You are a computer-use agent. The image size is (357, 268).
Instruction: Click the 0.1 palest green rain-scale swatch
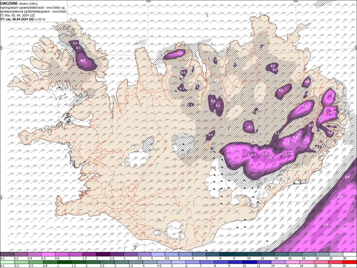tap(7, 262)
